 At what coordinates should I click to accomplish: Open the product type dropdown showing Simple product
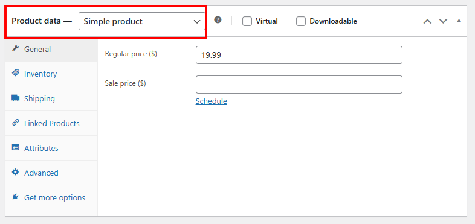pyautogui.click(x=142, y=21)
